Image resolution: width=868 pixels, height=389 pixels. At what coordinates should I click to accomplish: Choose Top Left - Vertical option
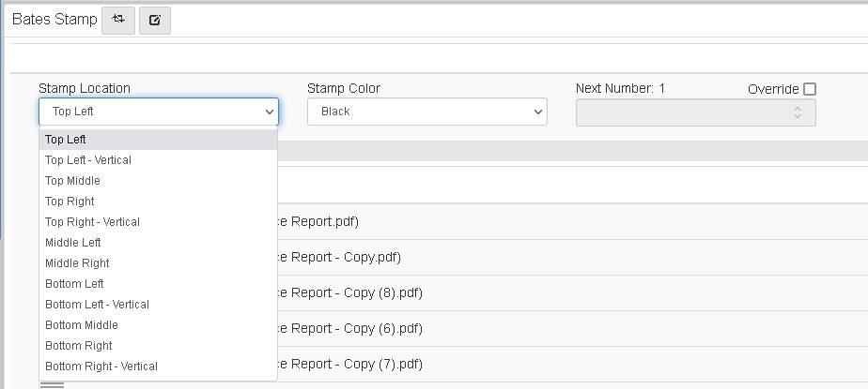(x=88, y=160)
